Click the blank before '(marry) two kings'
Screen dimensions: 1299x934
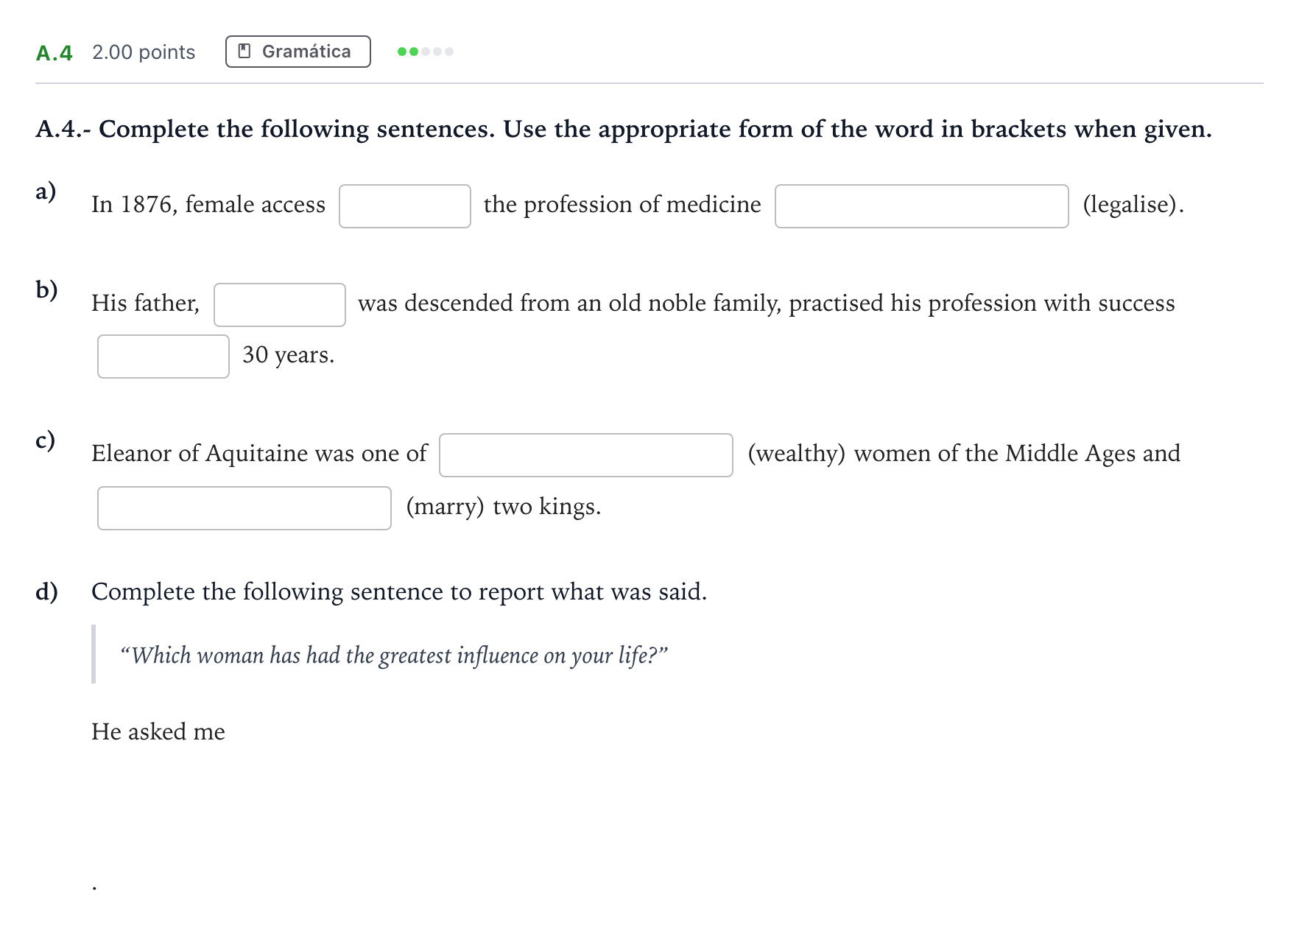pyautogui.click(x=244, y=508)
